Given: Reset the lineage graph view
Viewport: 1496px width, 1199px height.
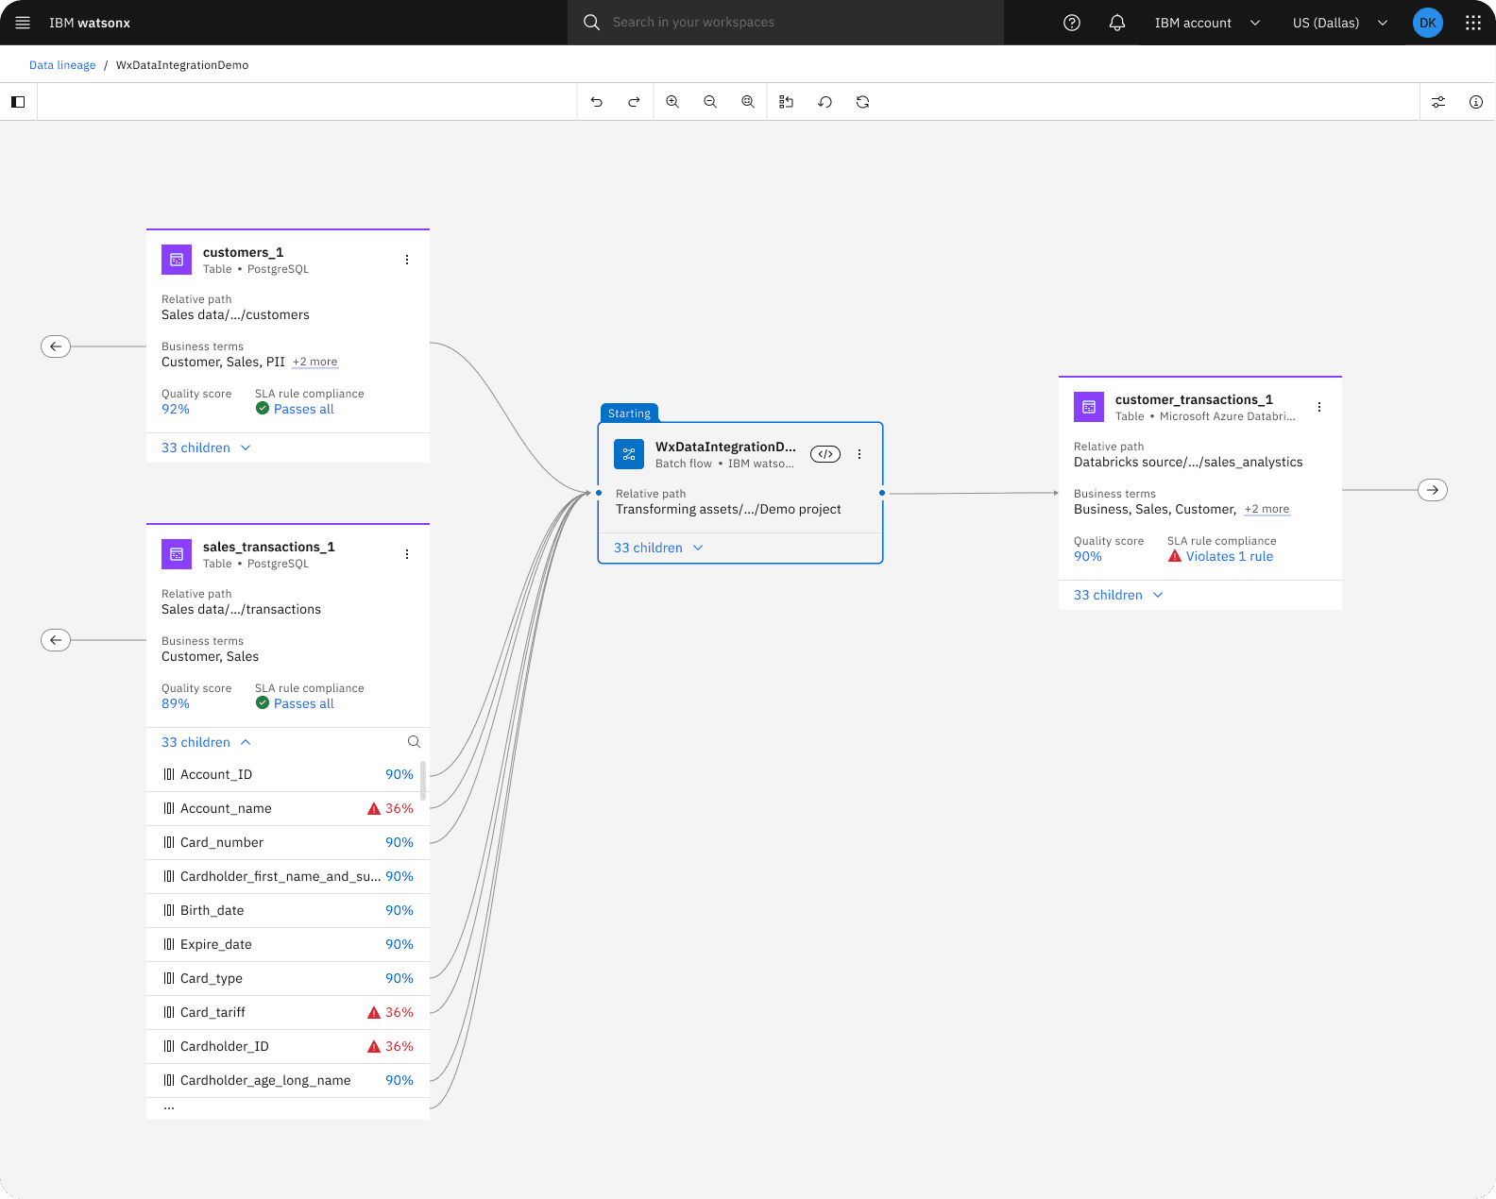Looking at the screenshot, I should [824, 102].
